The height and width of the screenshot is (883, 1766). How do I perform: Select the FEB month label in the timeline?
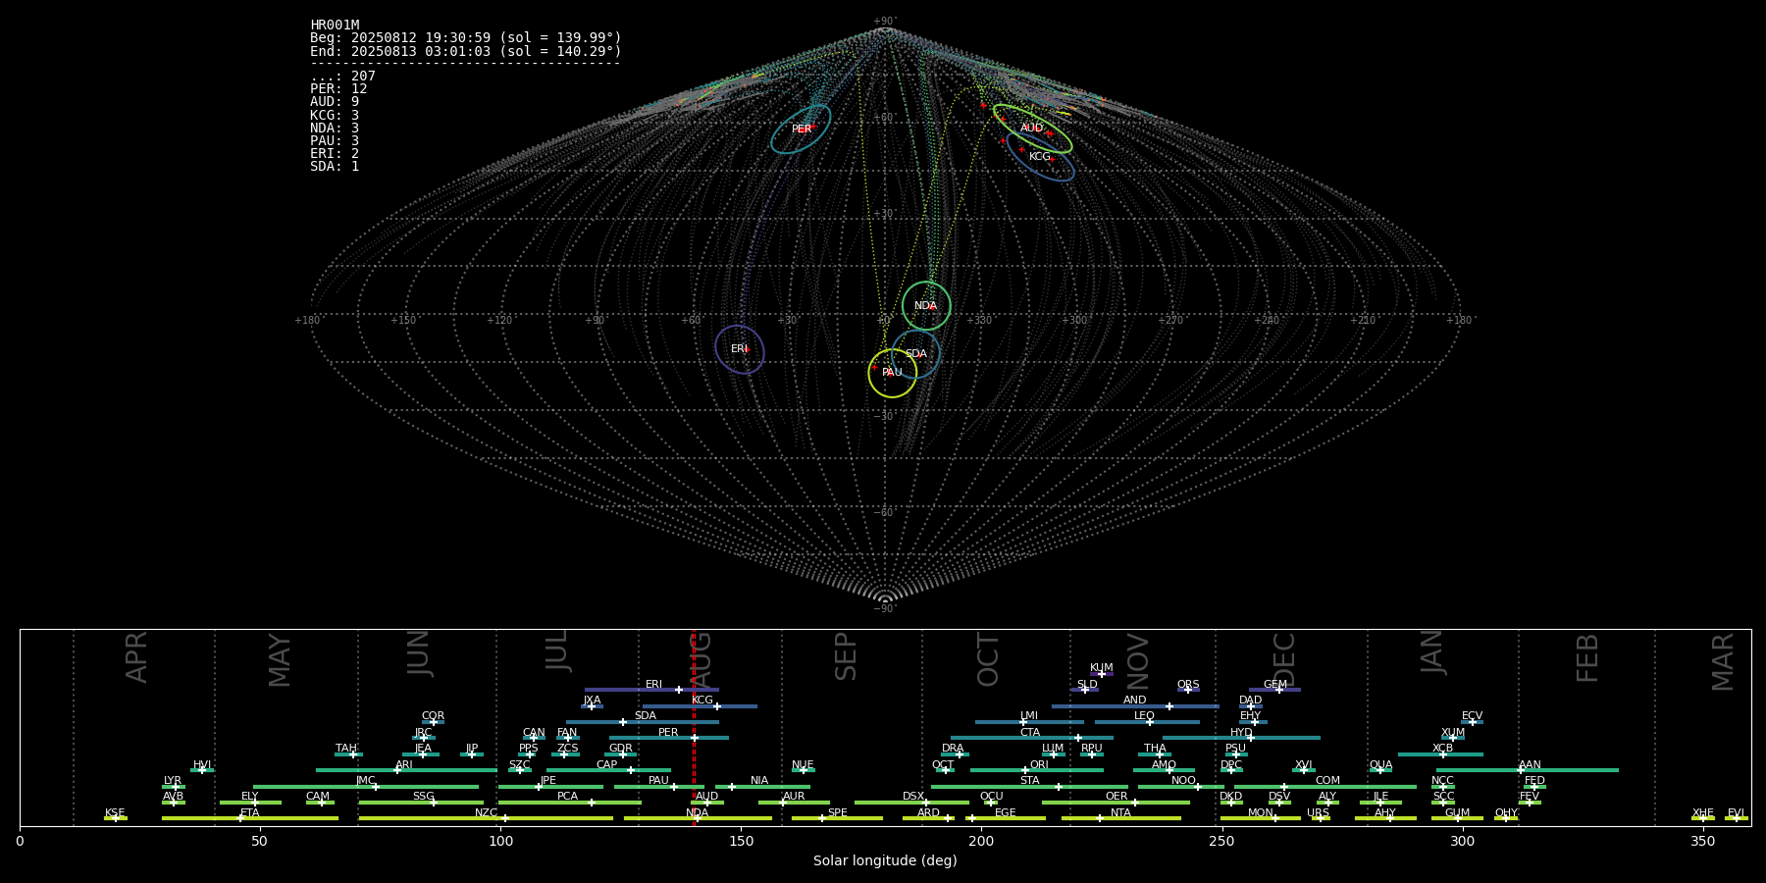click(x=1588, y=657)
